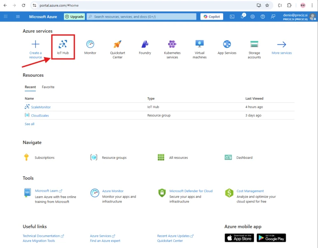
Task: Open the ScaleMonitor resource
Action: pyautogui.click(x=41, y=107)
